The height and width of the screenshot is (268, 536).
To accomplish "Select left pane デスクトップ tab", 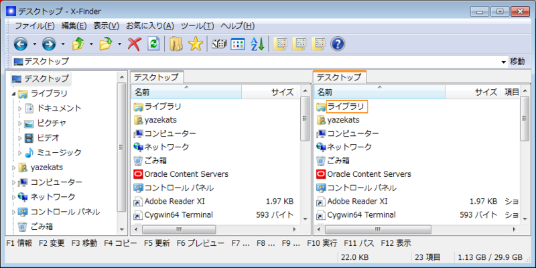I will click(157, 77).
